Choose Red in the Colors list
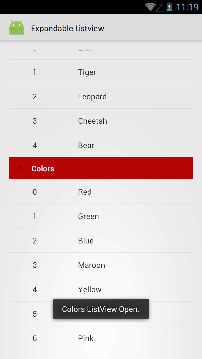The height and width of the screenshot is (359, 202). point(101,192)
